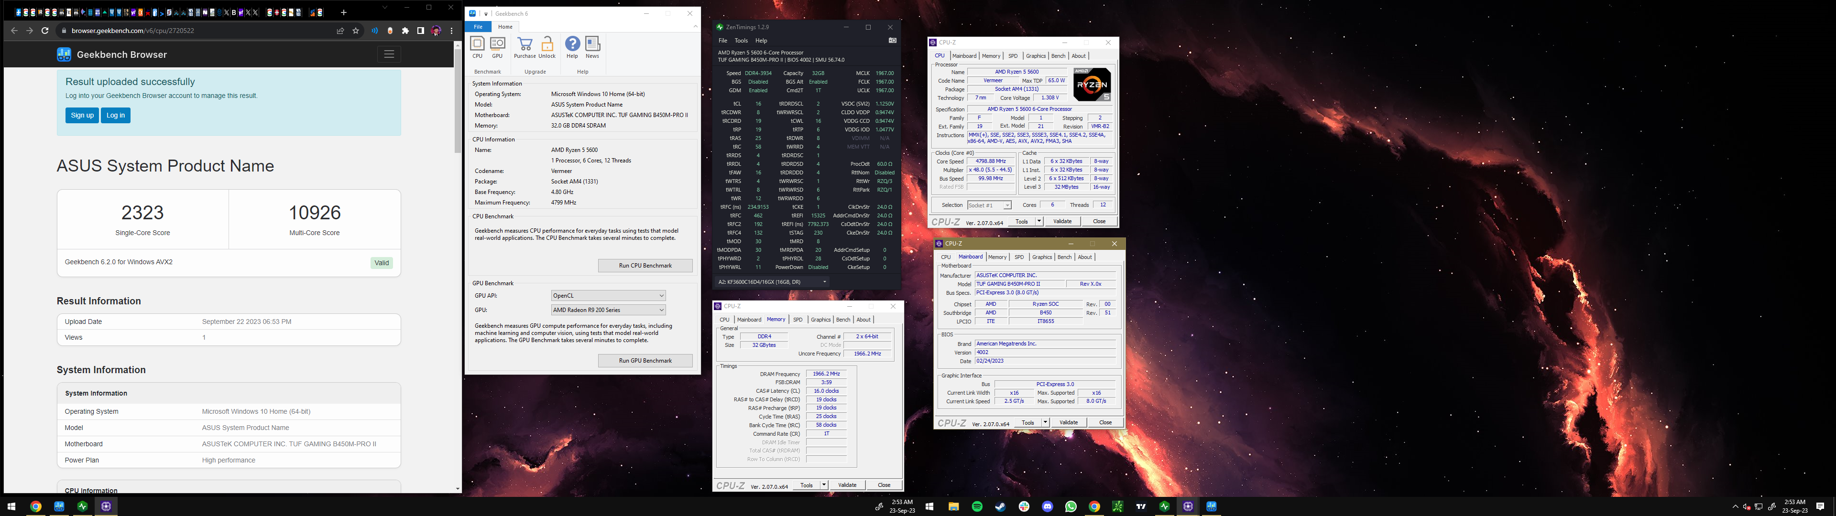Open TradingView from the taskbar
Viewport: 1836px width, 516px height.
pyautogui.click(x=1141, y=506)
